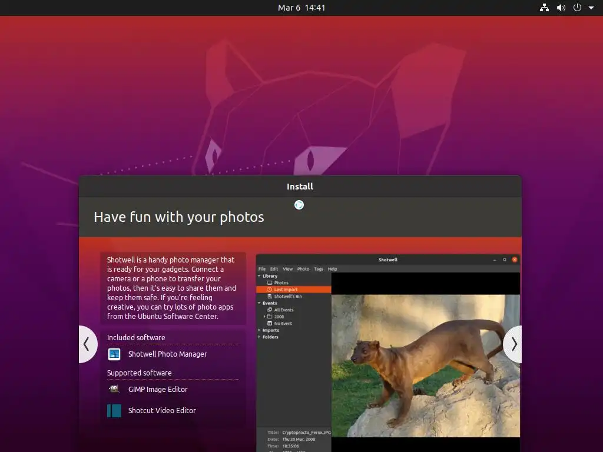603x452 pixels.
Task: Open the clock showing Mar 6 14:41
Action: coord(301,8)
